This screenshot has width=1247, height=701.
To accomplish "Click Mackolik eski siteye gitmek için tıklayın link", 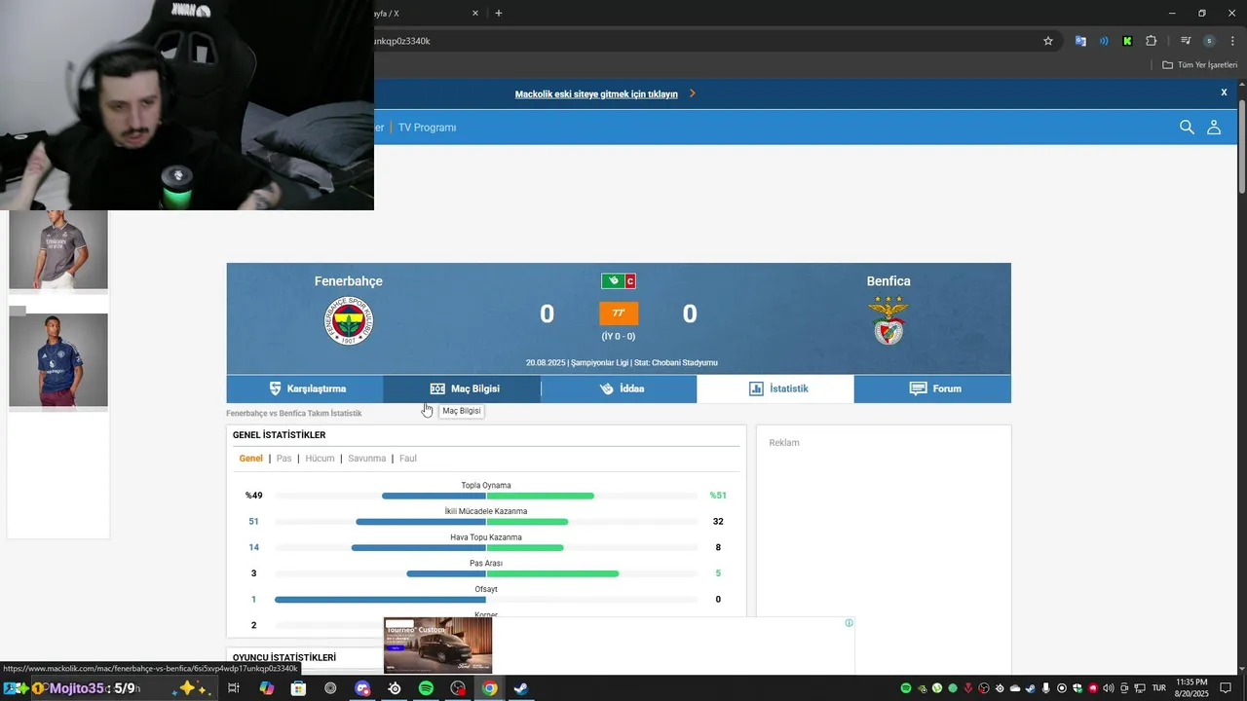I will [596, 94].
